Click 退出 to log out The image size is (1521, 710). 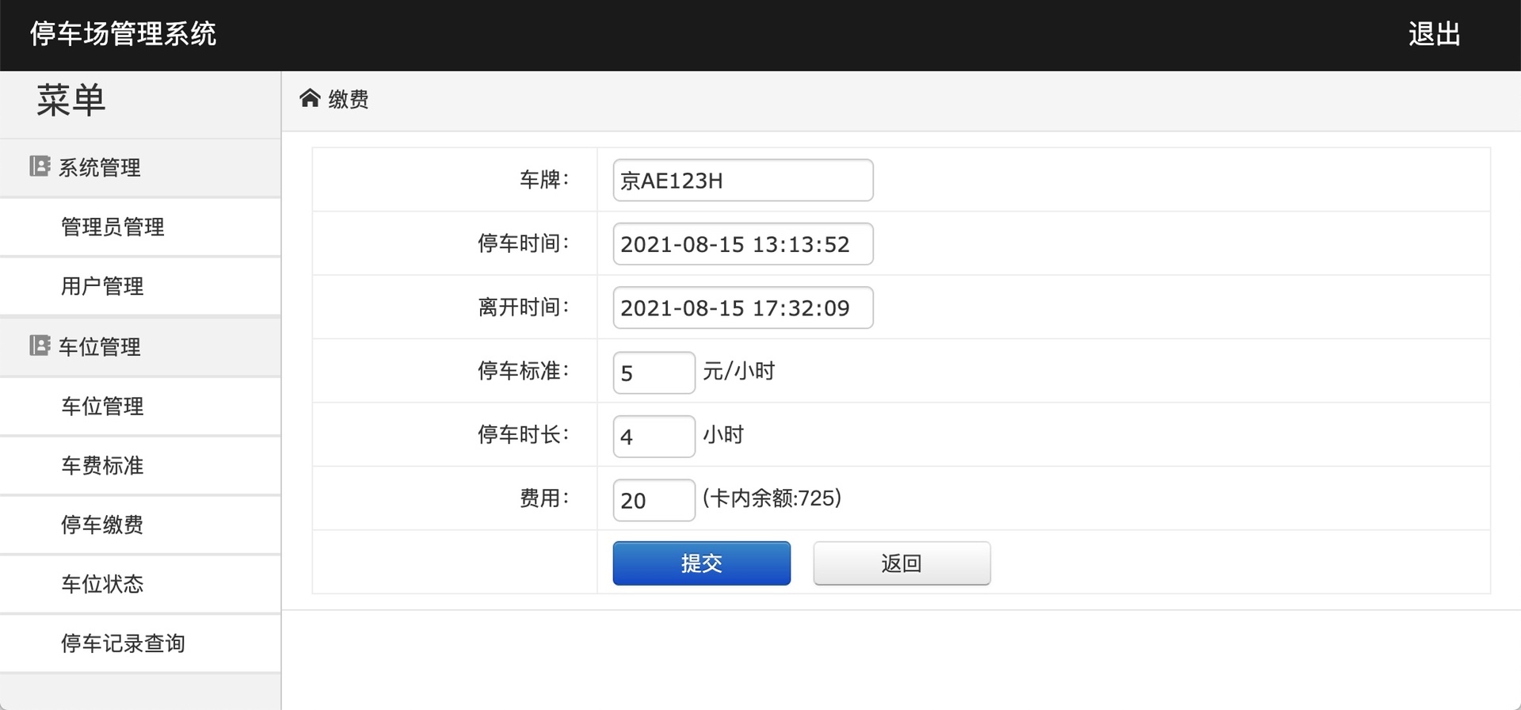pos(1435,35)
